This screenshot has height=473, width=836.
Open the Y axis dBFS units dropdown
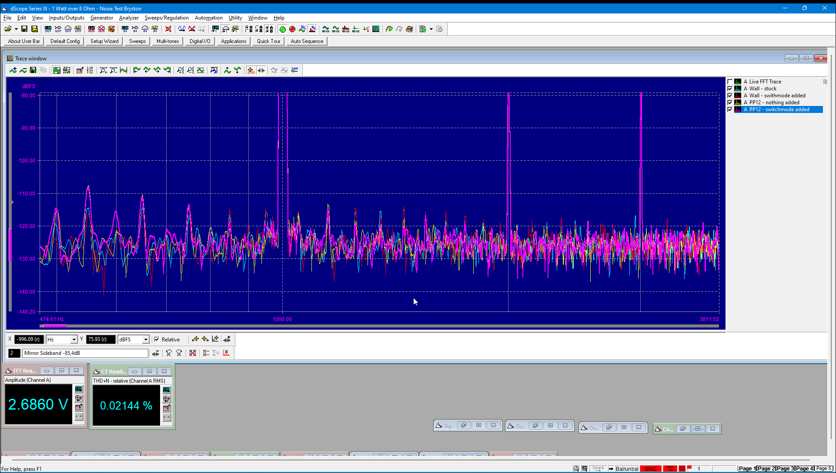[146, 340]
